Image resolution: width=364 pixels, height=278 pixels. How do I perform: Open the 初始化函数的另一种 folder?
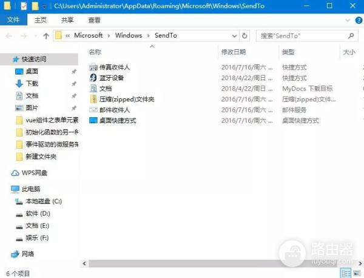click(x=52, y=132)
